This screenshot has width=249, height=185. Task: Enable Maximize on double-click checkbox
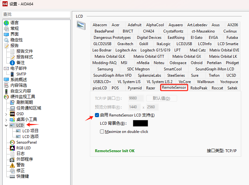point(102,132)
